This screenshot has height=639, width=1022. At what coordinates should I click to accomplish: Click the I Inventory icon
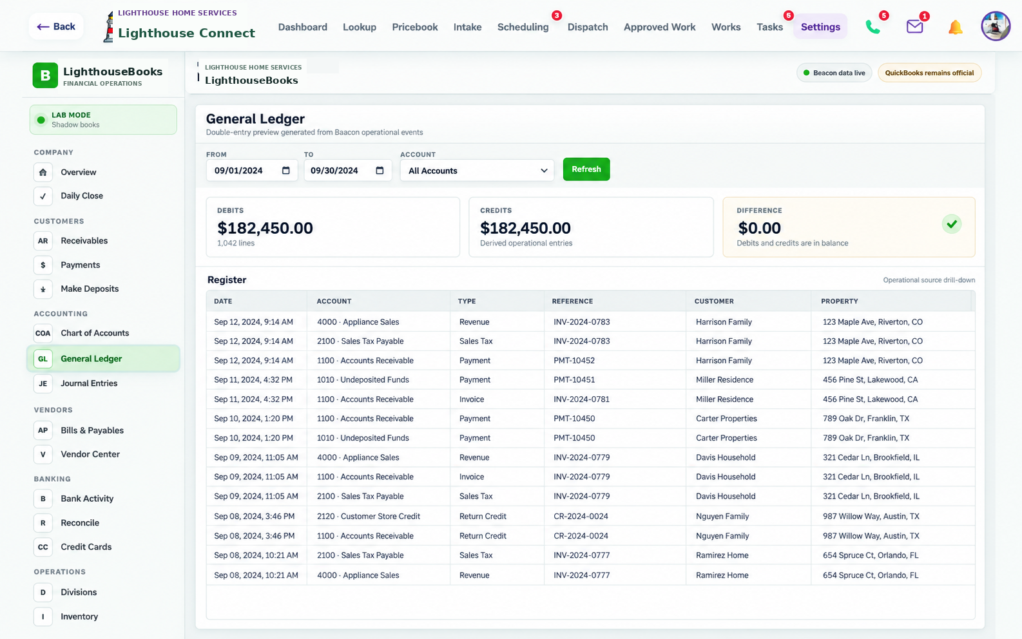(x=43, y=616)
